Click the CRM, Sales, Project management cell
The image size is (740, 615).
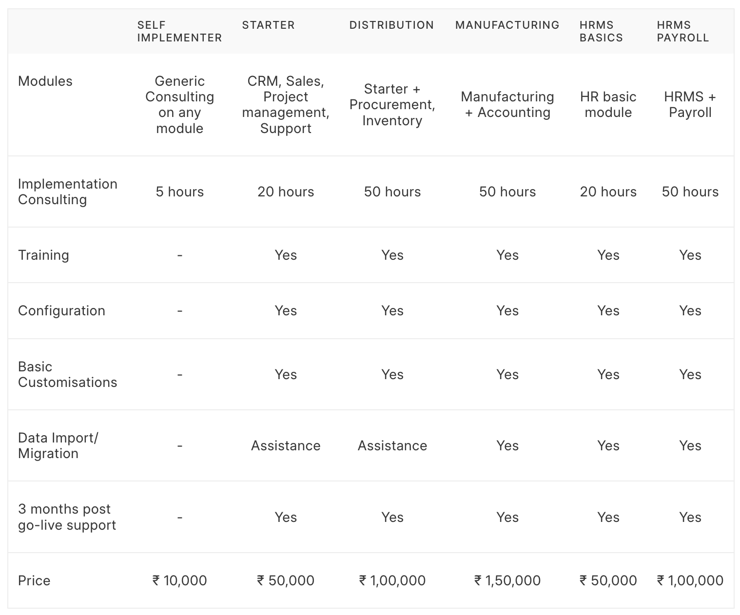285,104
